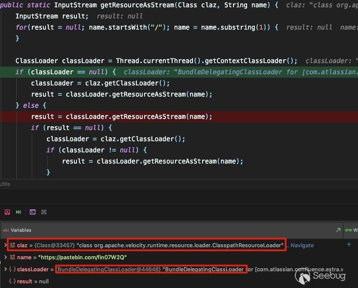Click the highlighted 'if (classLoader == null)' line
The width and height of the screenshot is (358, 288).
coord(179,72)
